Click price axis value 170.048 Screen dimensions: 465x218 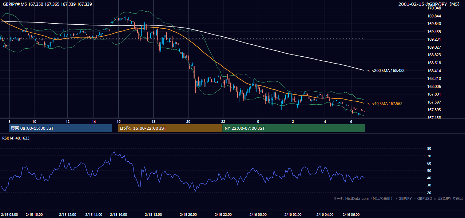[434, 8]
